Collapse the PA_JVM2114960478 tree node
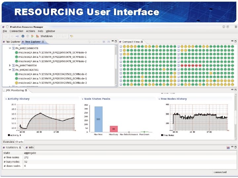This screenshot has width=238, height=178. point(10,48)
